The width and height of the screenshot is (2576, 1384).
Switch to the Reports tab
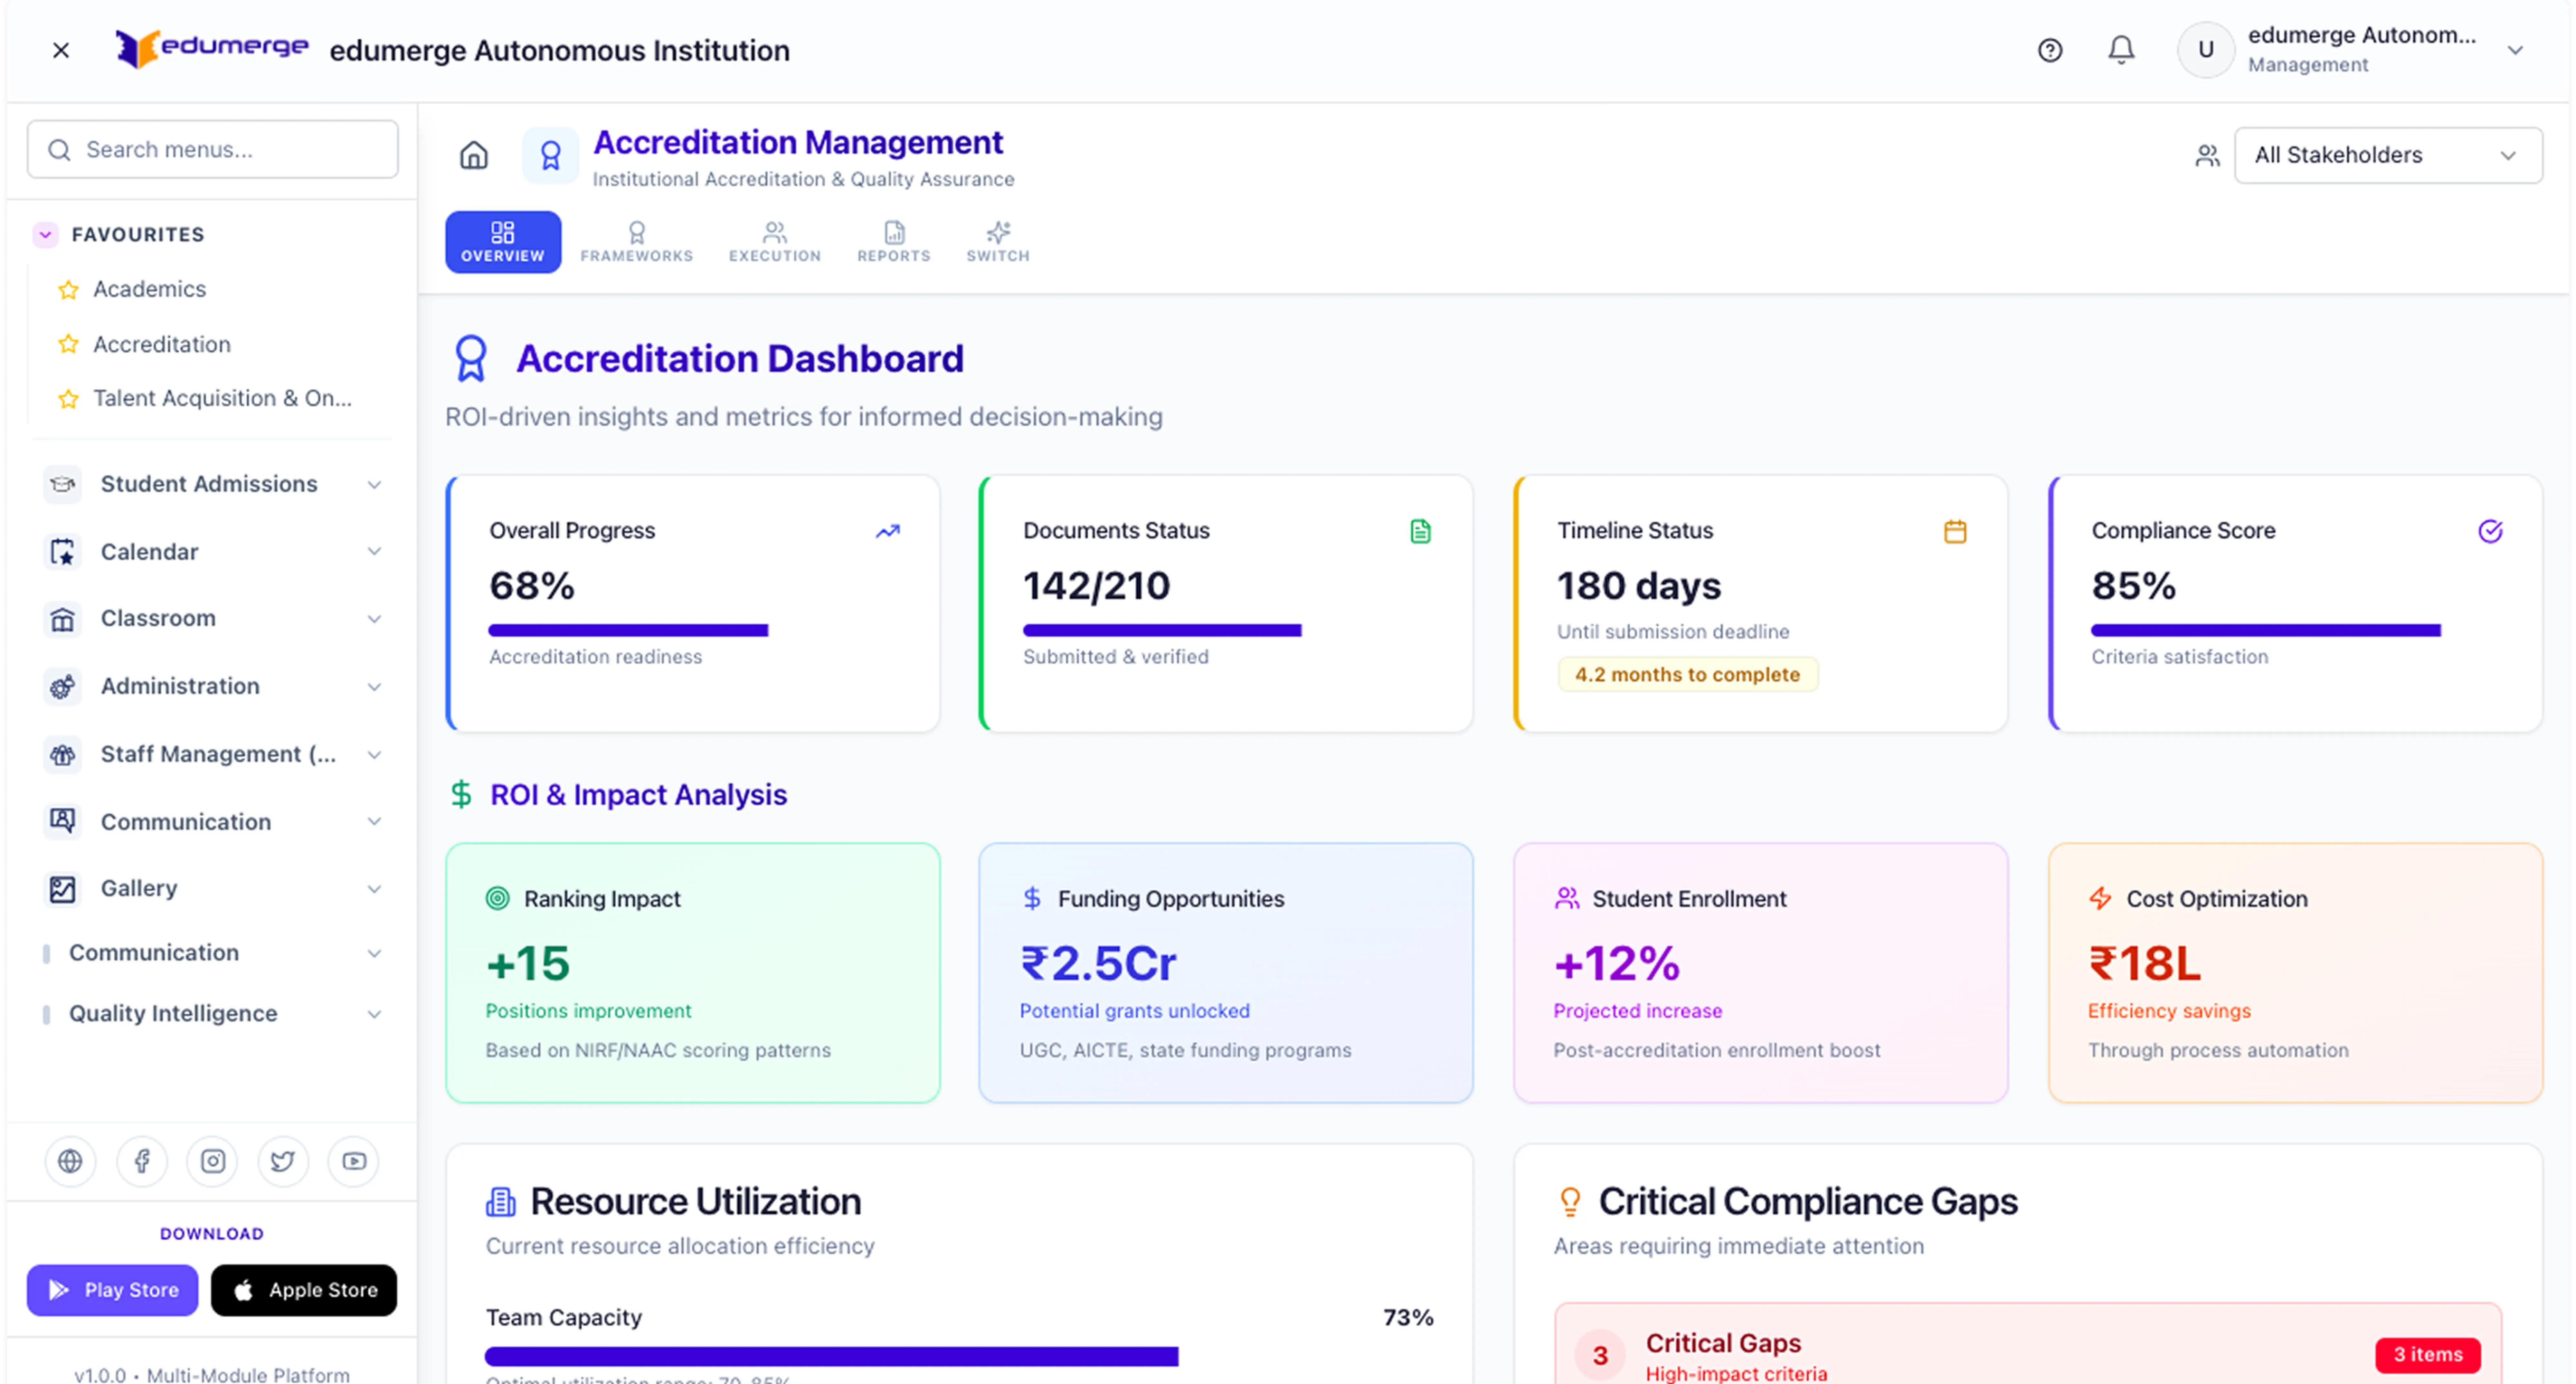pos(894,242)
